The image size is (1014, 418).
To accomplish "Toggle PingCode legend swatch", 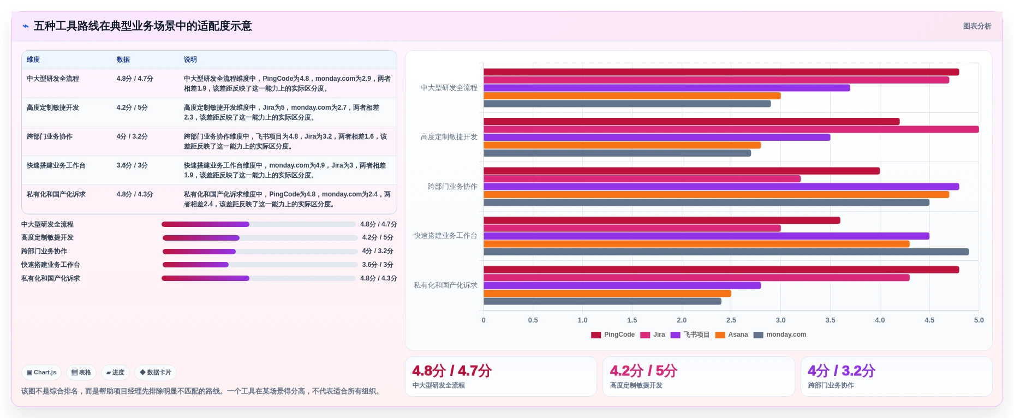I will click(596, 335).
